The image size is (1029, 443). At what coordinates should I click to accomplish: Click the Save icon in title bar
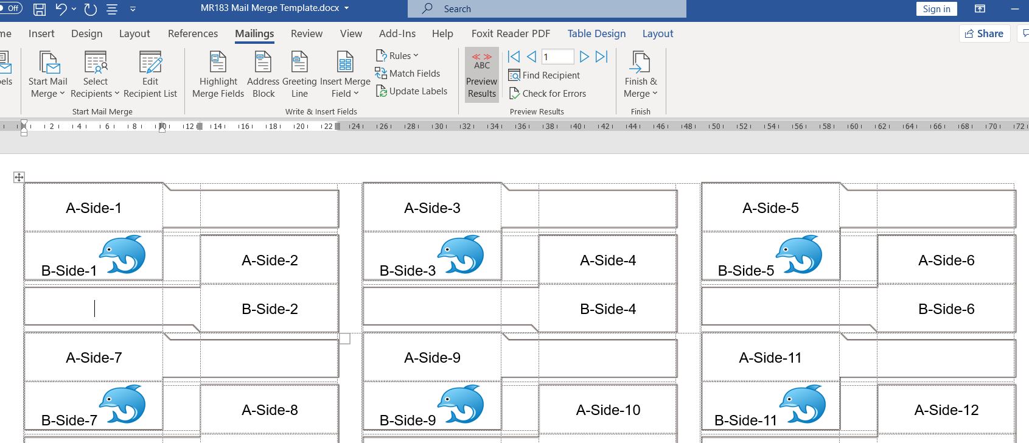40,9
